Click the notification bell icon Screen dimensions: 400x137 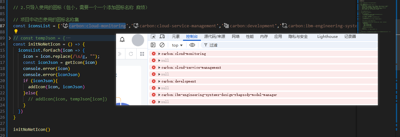pyautogui.click(x=122, y=40)
